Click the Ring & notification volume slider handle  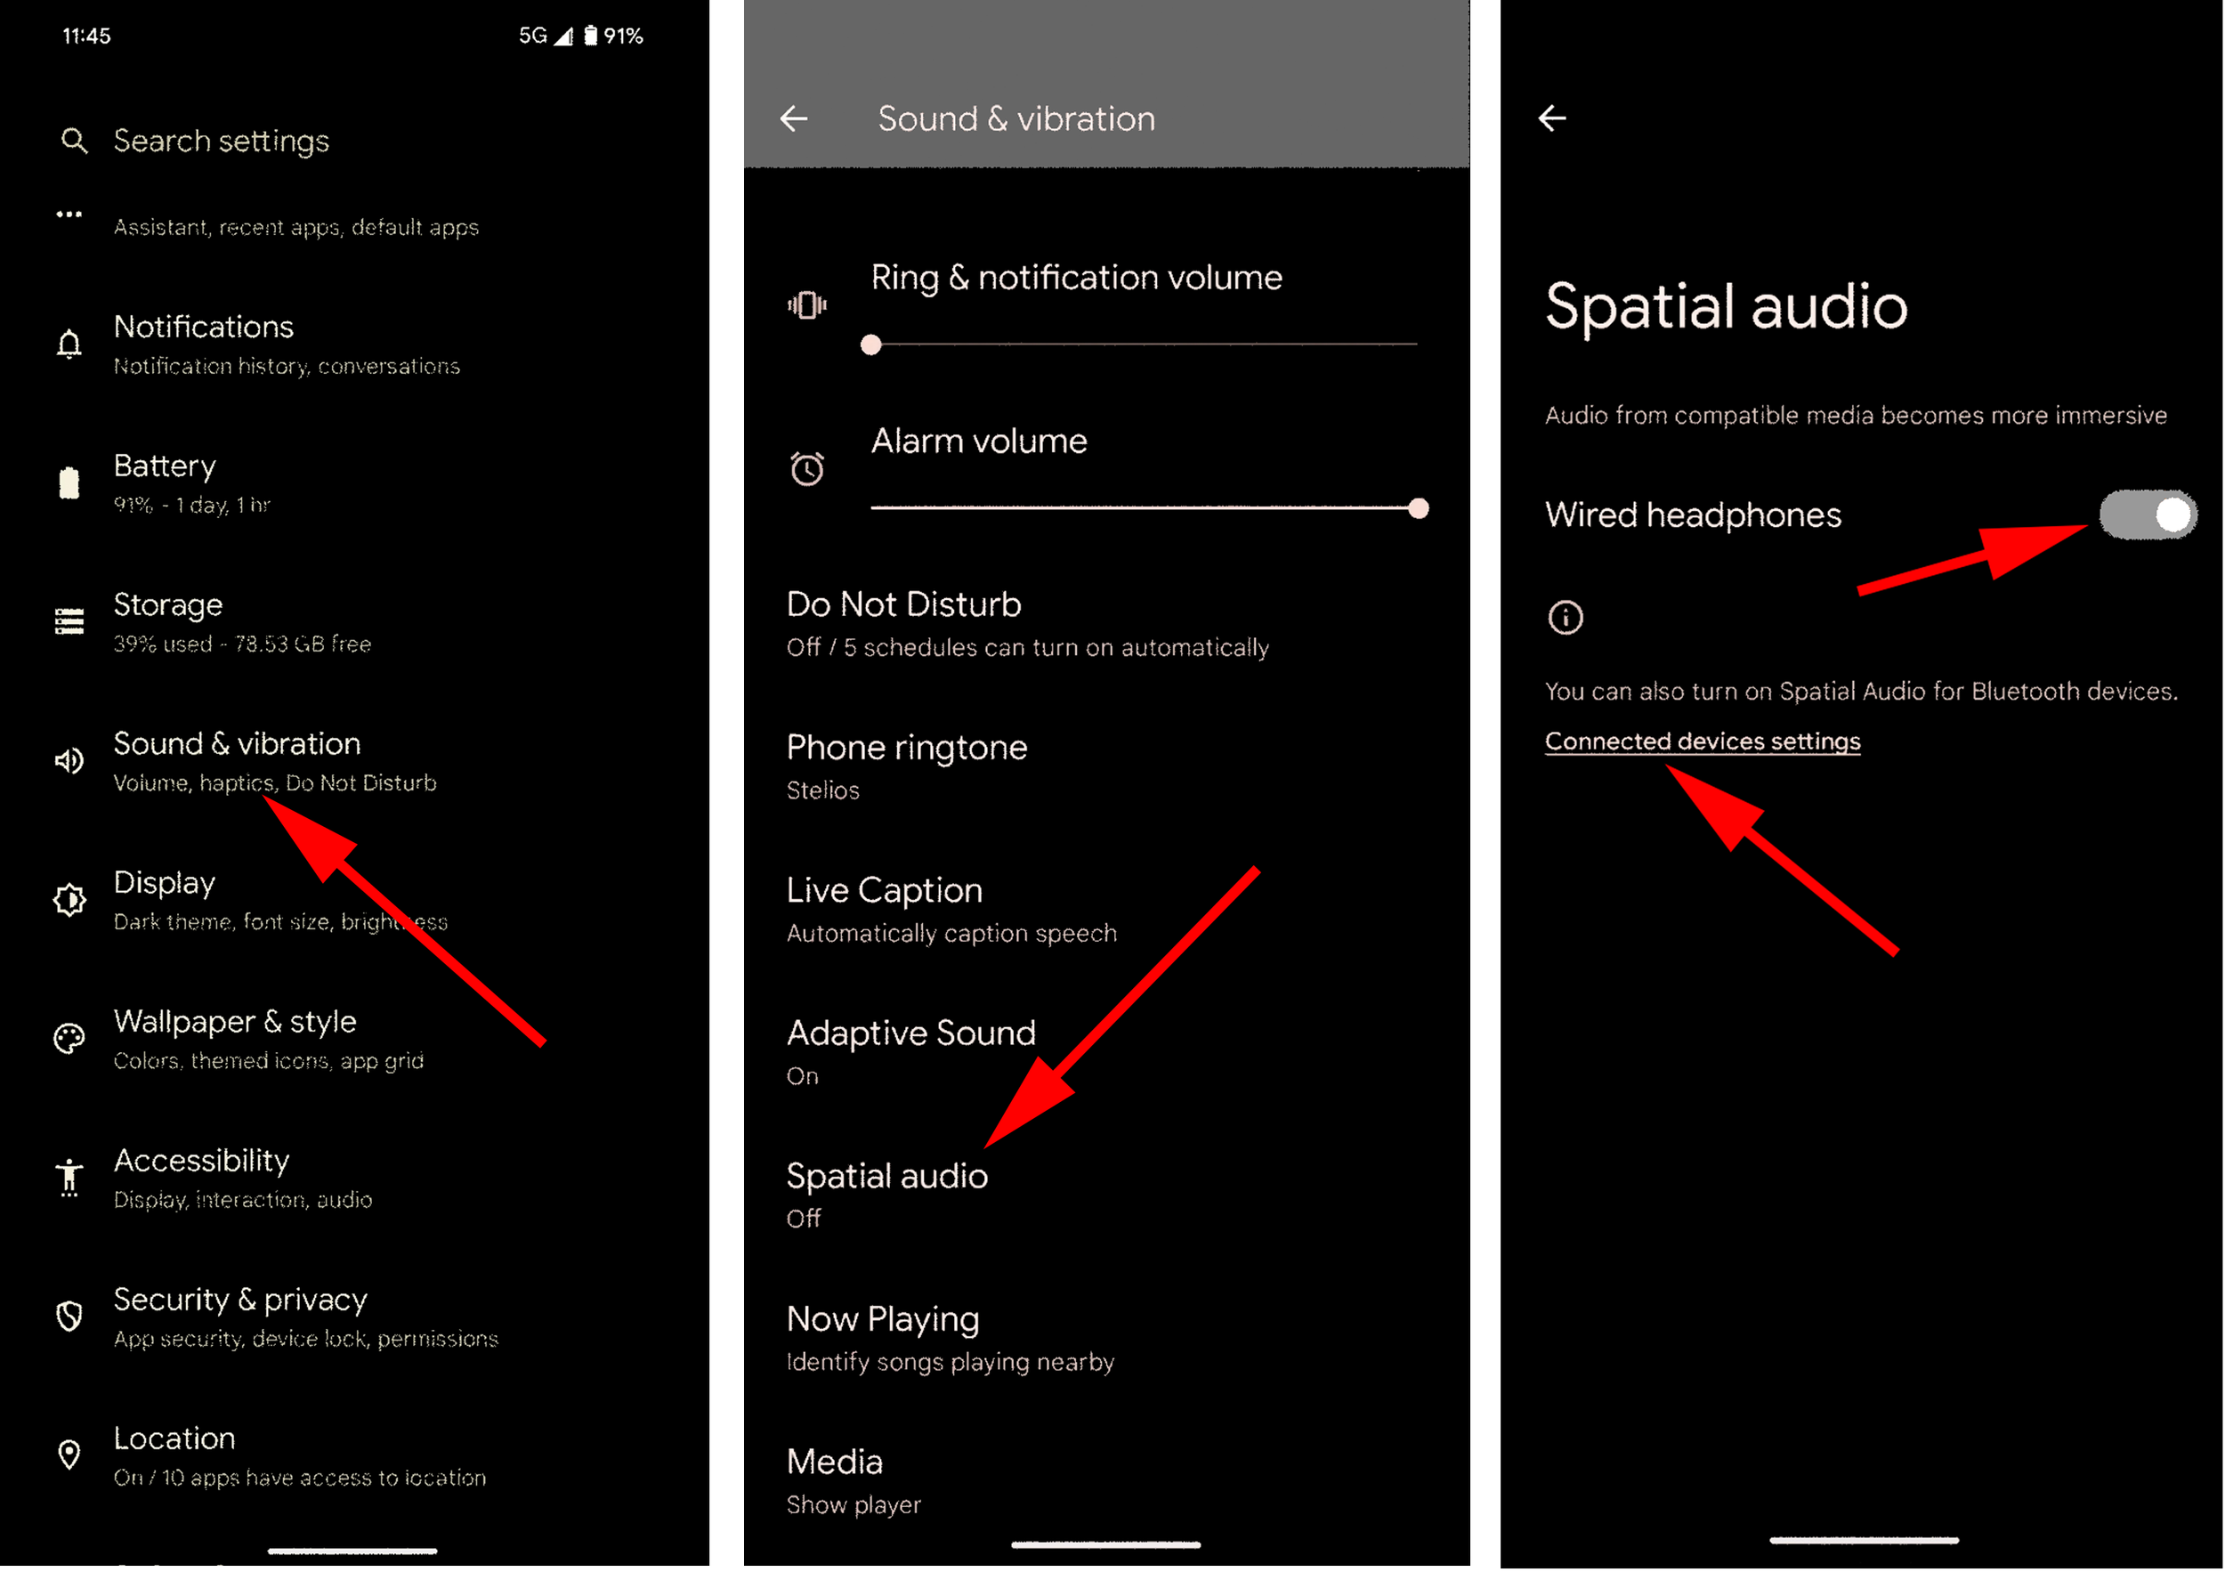[871, 345]
